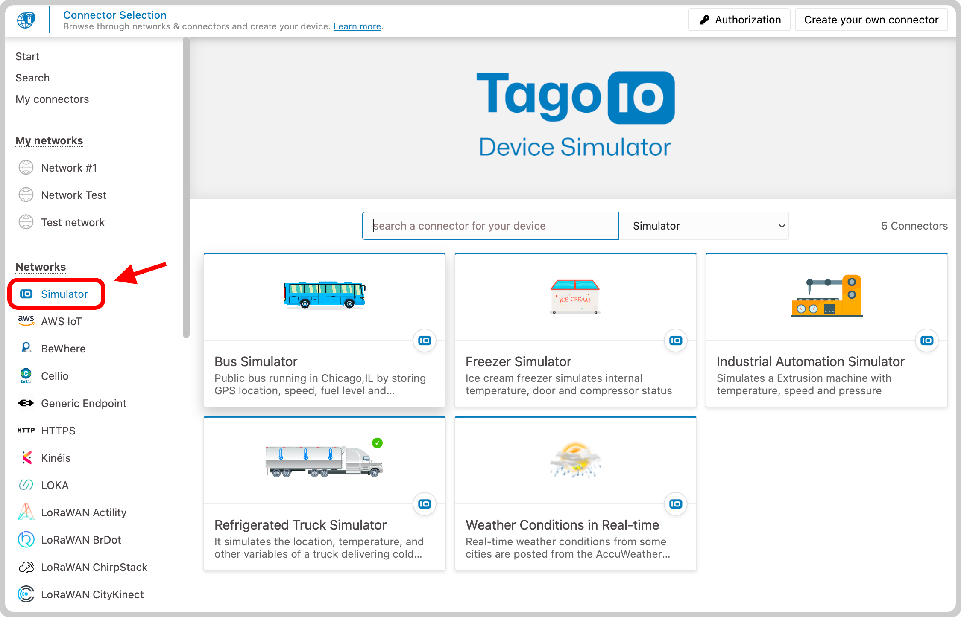Select the Kinéis network label
The height and width of the screenshot is (617, 961).
[x=56, y=458]
